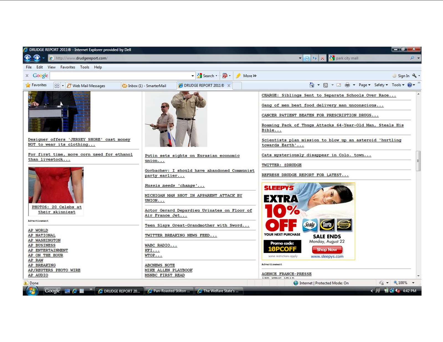Click the Google Toolbar Search button
The width and height of the screenshot is (443, 342).
[205, 76]
